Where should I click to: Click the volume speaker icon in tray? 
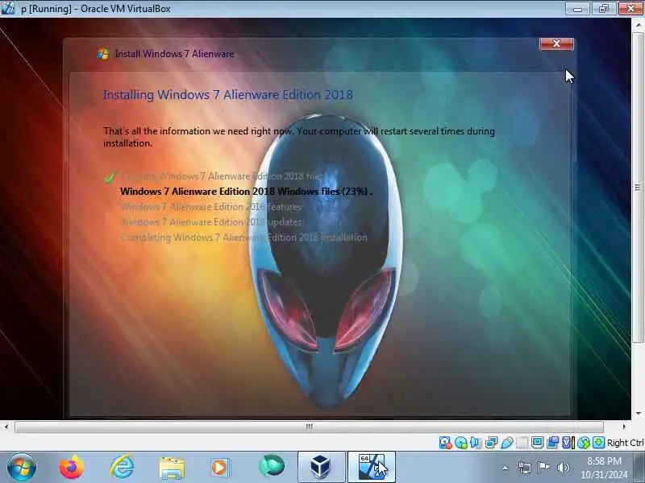[x=563, y=468]
